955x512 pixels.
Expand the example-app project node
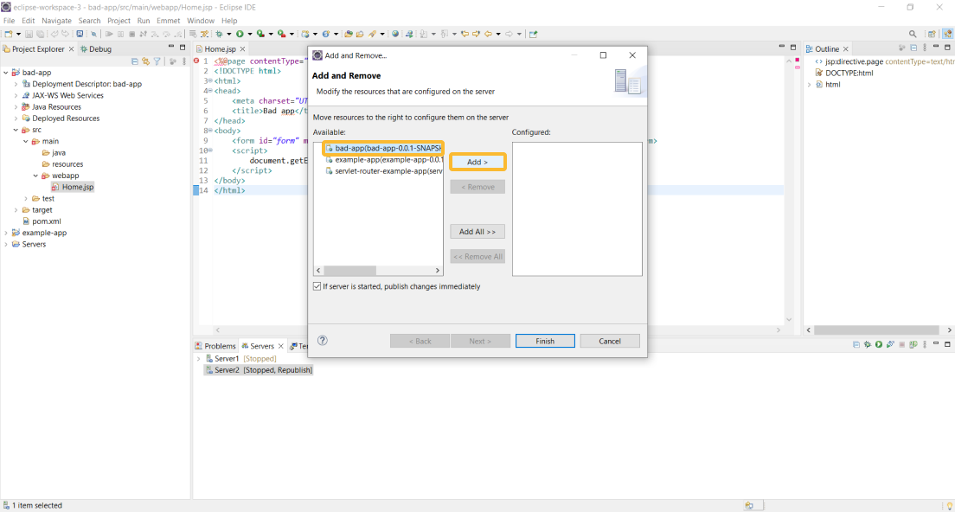[x=6, y=234]
